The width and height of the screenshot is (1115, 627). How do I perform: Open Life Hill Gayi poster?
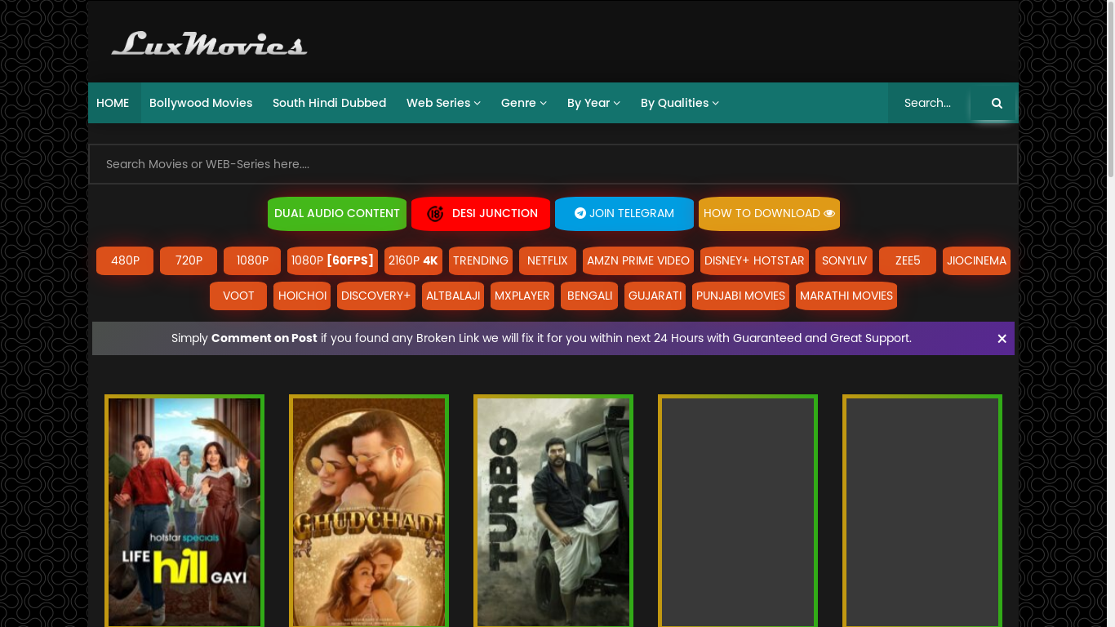[184, 512]
